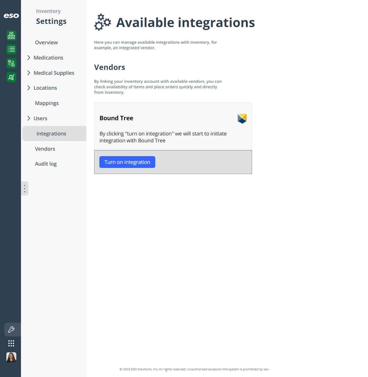368x377 pixels.
Task: Open the transfer workflow icon in sidebar
Action: coord(11,63)
